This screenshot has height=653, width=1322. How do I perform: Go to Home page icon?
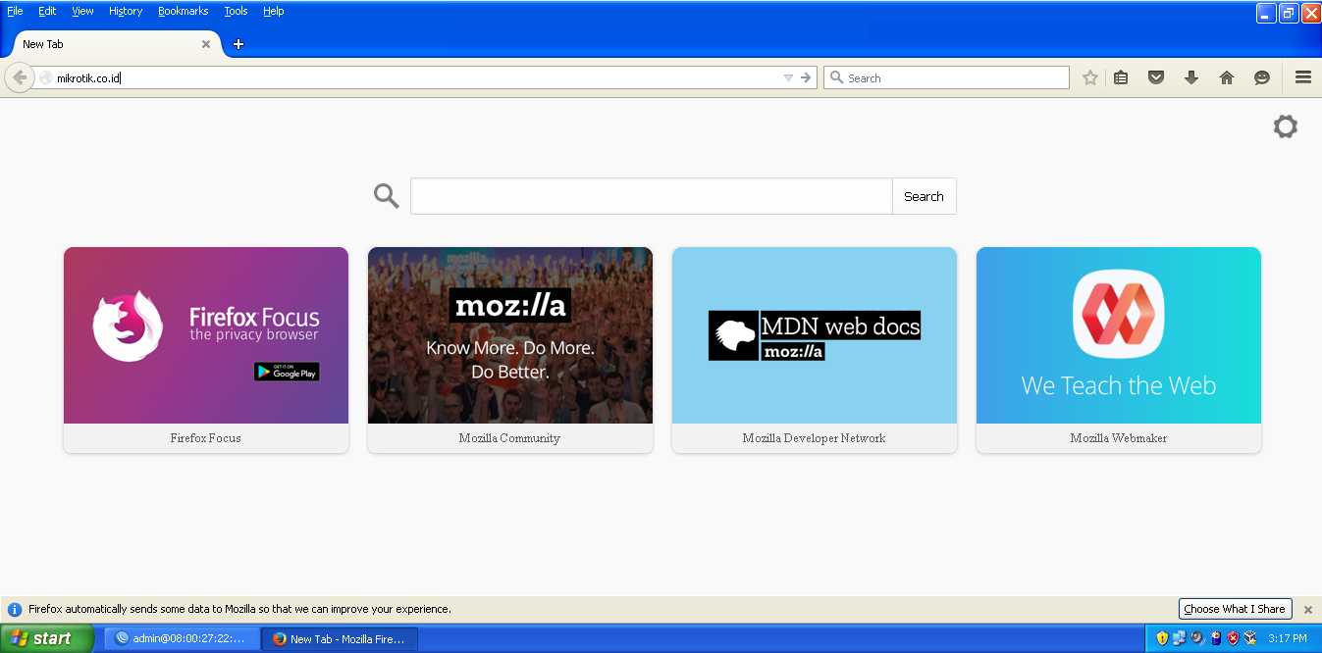click(1227, 77)
